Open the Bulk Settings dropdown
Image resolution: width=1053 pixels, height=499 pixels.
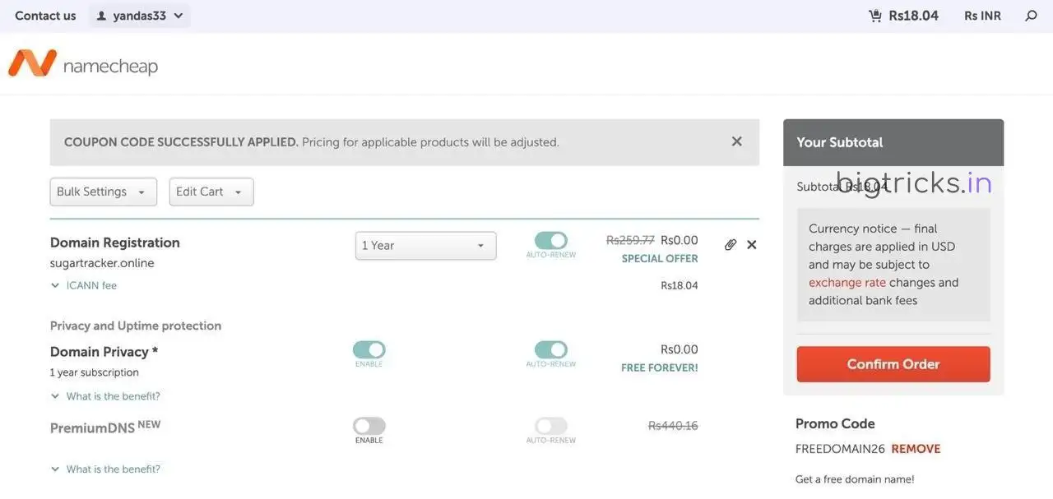pos(103,192)
